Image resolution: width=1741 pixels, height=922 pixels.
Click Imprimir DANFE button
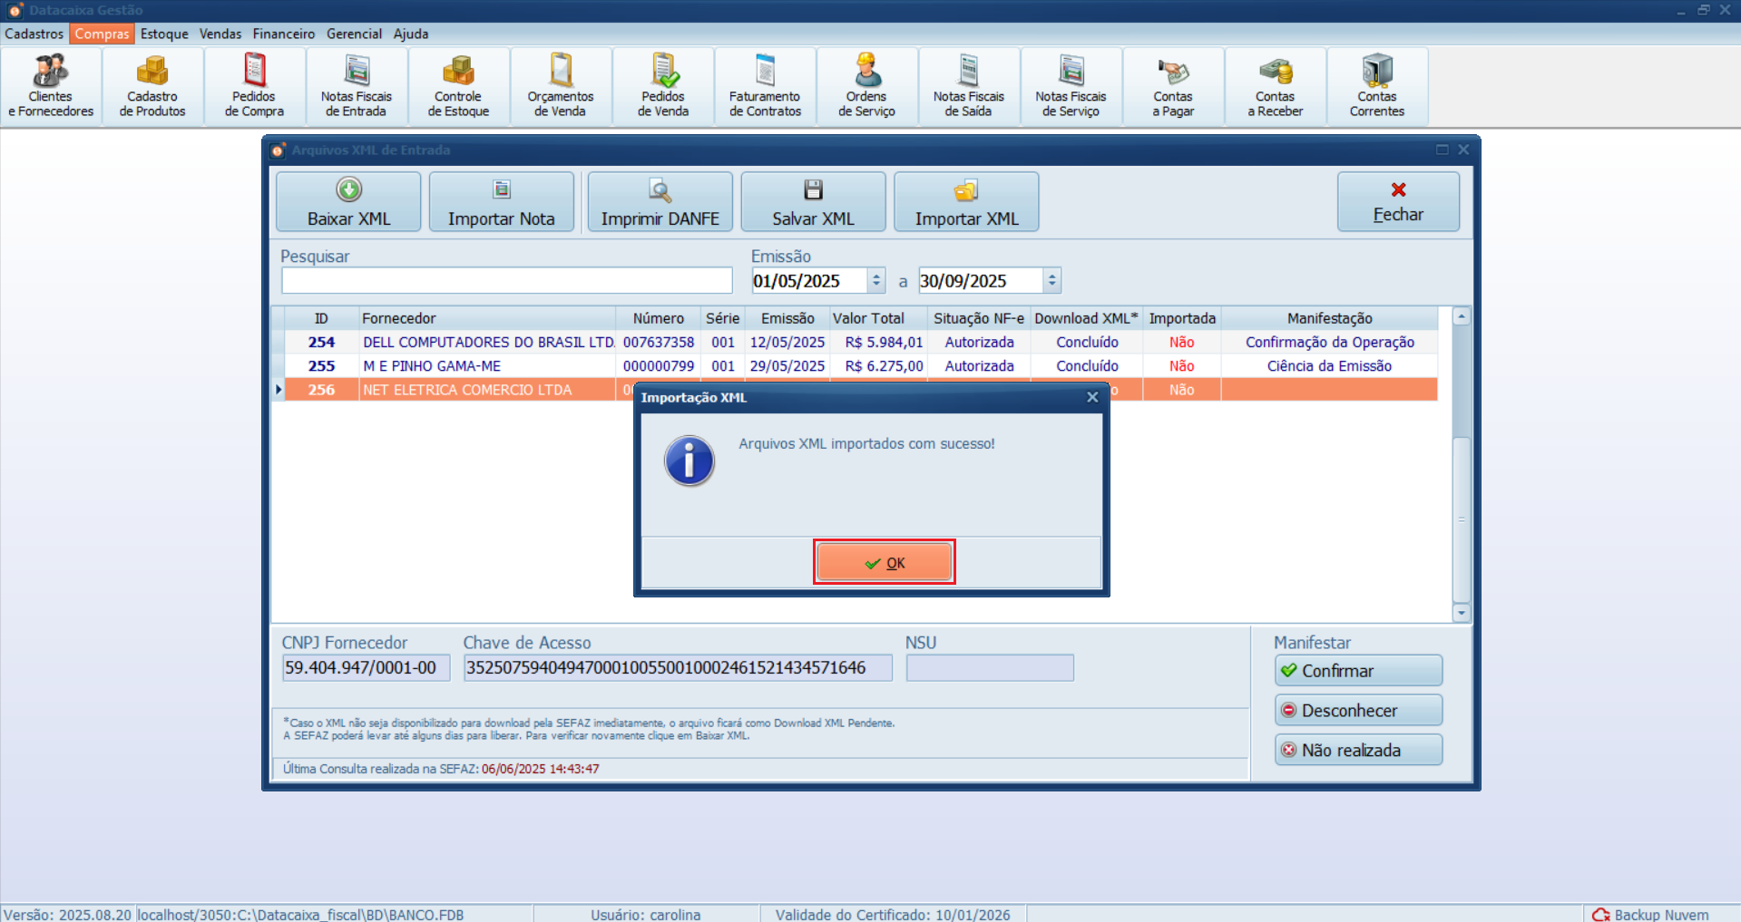click(660, 202)
